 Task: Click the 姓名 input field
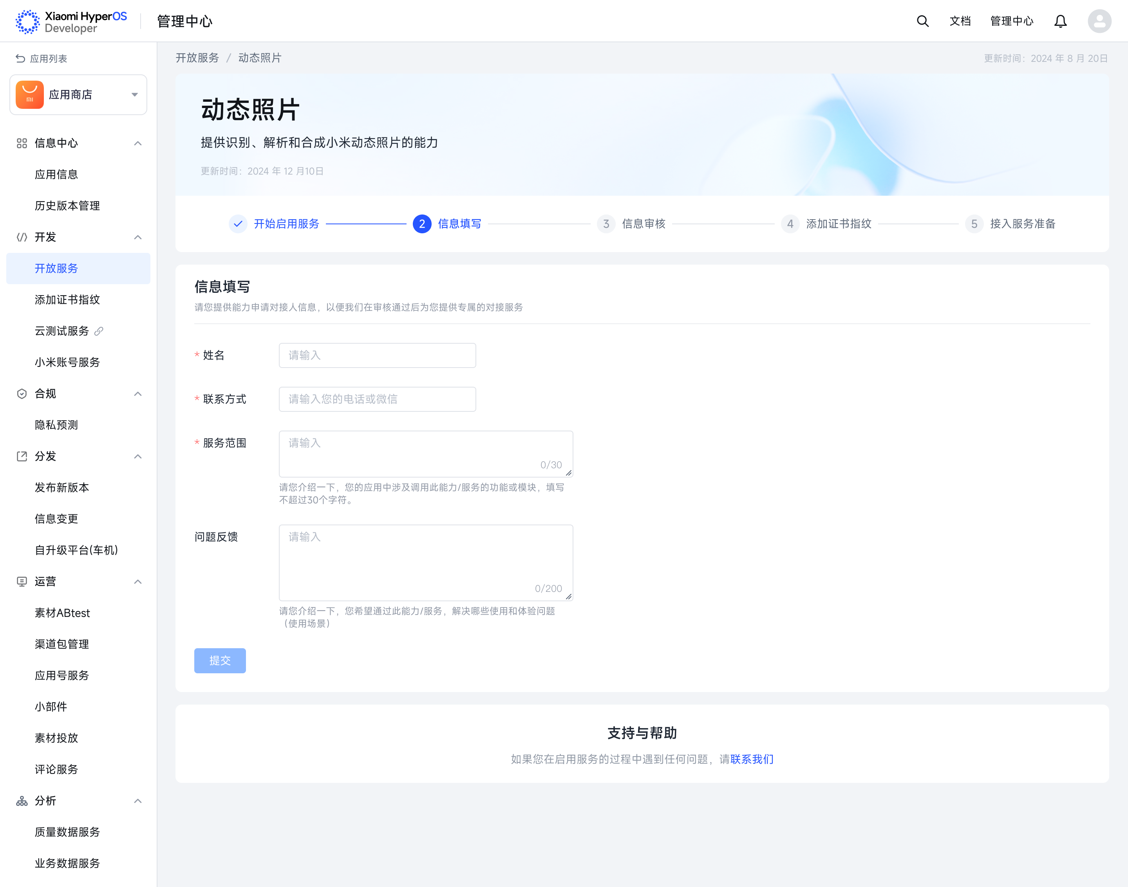[377, 355]
